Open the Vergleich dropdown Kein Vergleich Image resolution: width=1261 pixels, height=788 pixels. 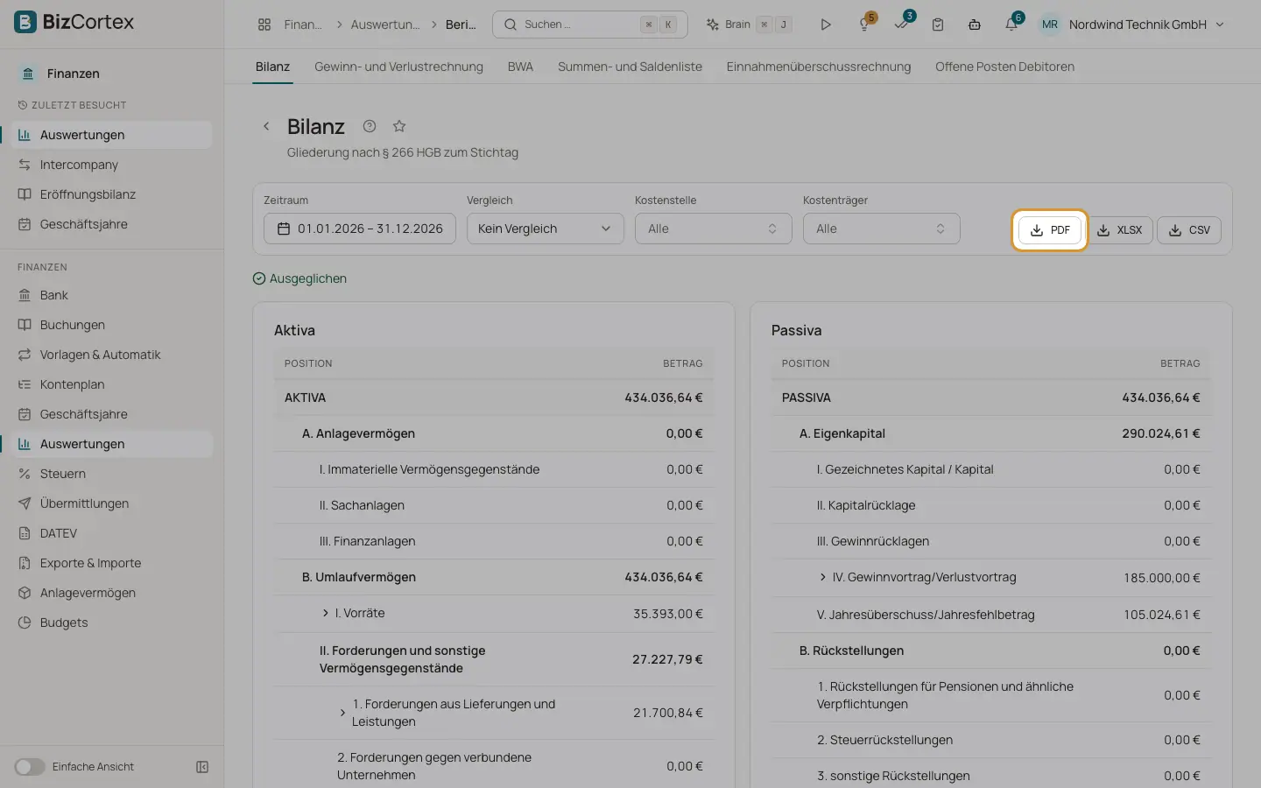pyautogui.click(x=545, y=229)
